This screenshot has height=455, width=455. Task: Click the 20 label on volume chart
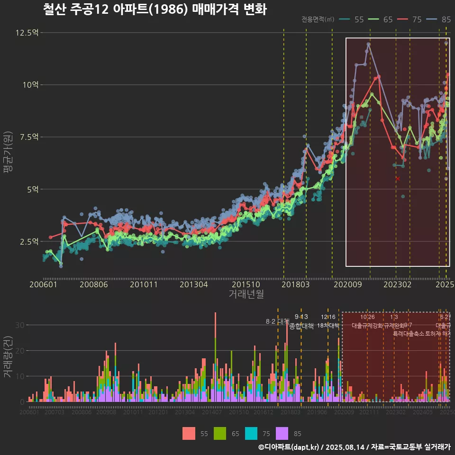point(20,351)
